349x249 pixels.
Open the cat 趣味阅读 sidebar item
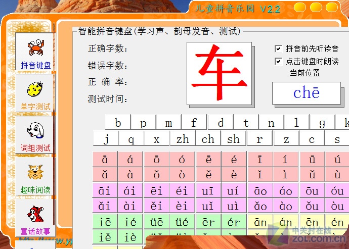pyautogui.click(x=34, y=176)
